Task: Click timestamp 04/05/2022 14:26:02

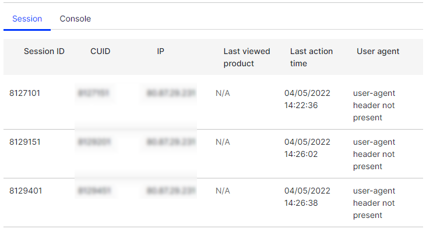Action: [x=307, y=148]
